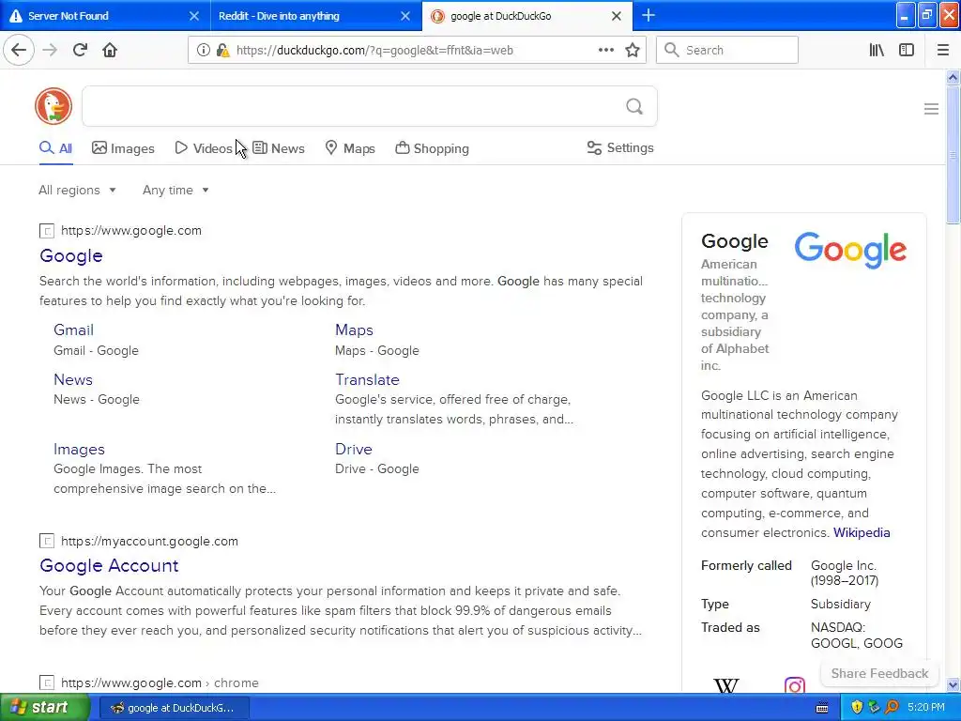Image resolution: width=961 pixels, height=721 pixels.
Task: Click the Firefox toolbar Search field
Action: (727, 50)
